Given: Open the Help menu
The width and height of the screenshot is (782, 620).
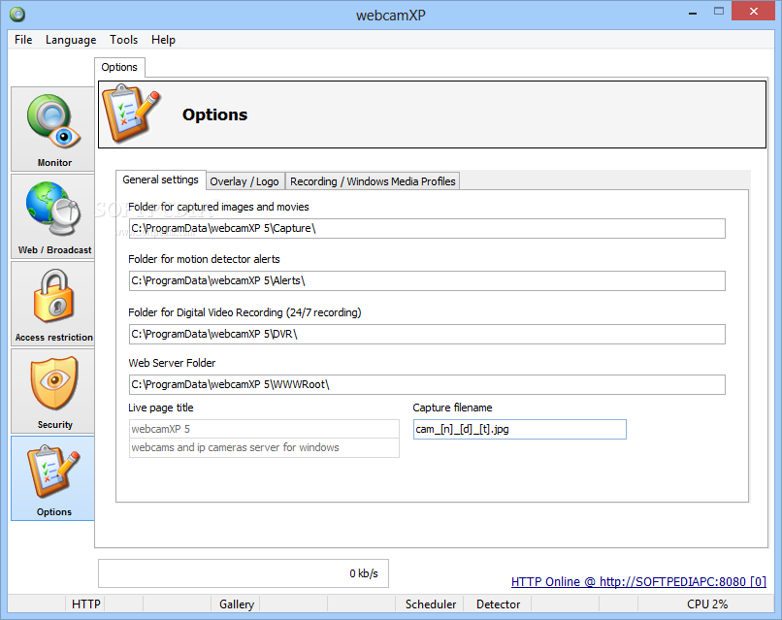Looking at the screenshot, I should pyautogui.click(x=163, y=40).
